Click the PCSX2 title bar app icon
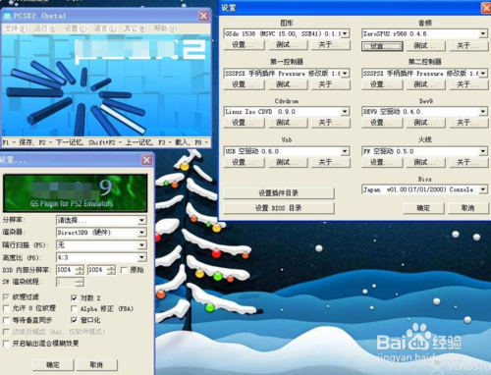The width and height of the screenshot is (491, 375). coord(6,16)
